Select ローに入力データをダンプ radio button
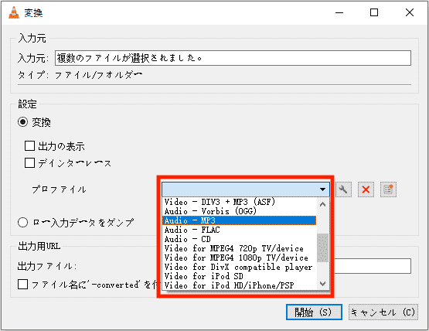Viewport: 429px width, 331px height. click(22, 222)
